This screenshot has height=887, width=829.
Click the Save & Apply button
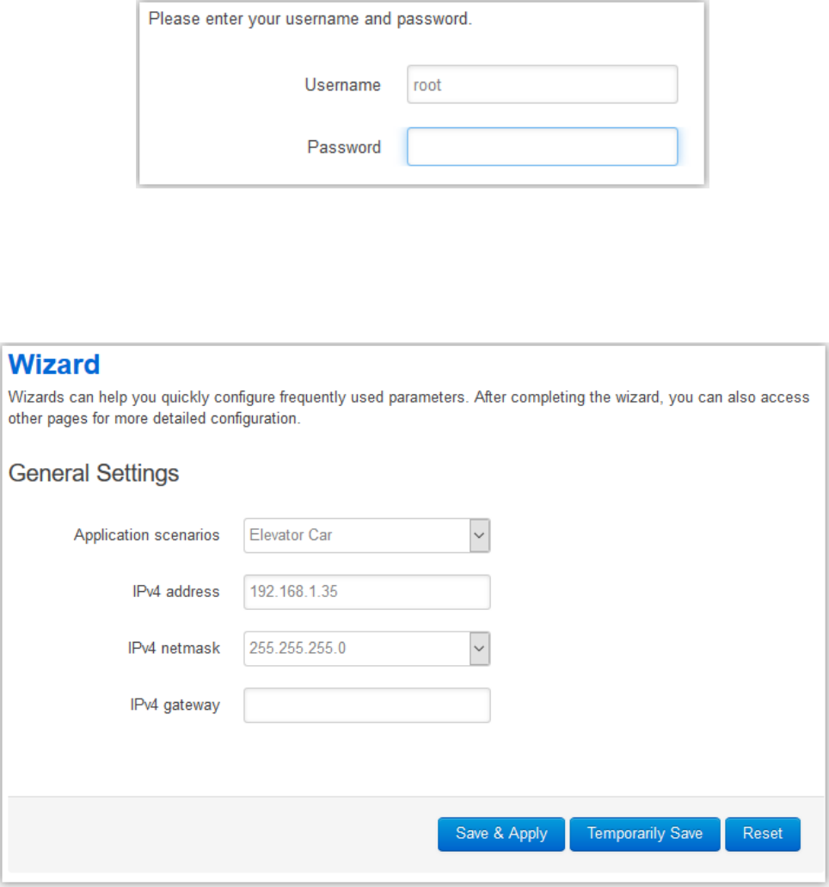[x=501, y=834]
